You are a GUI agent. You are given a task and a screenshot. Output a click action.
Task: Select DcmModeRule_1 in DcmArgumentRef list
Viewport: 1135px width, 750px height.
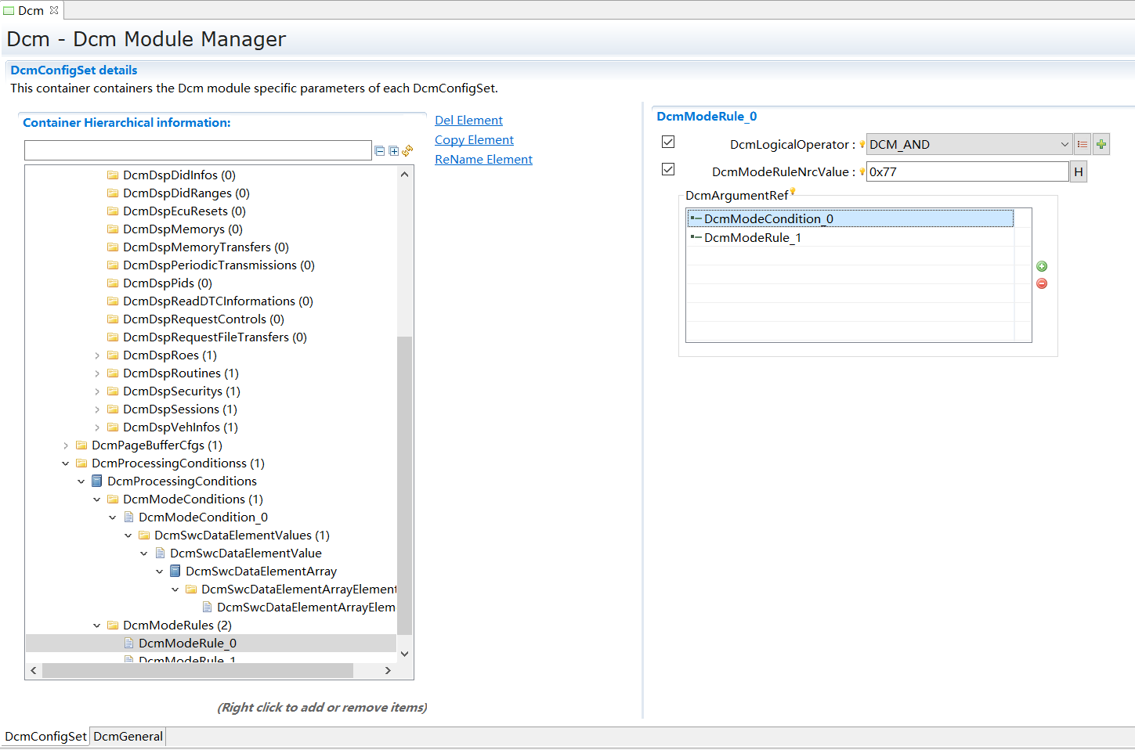tap(752, 237)
